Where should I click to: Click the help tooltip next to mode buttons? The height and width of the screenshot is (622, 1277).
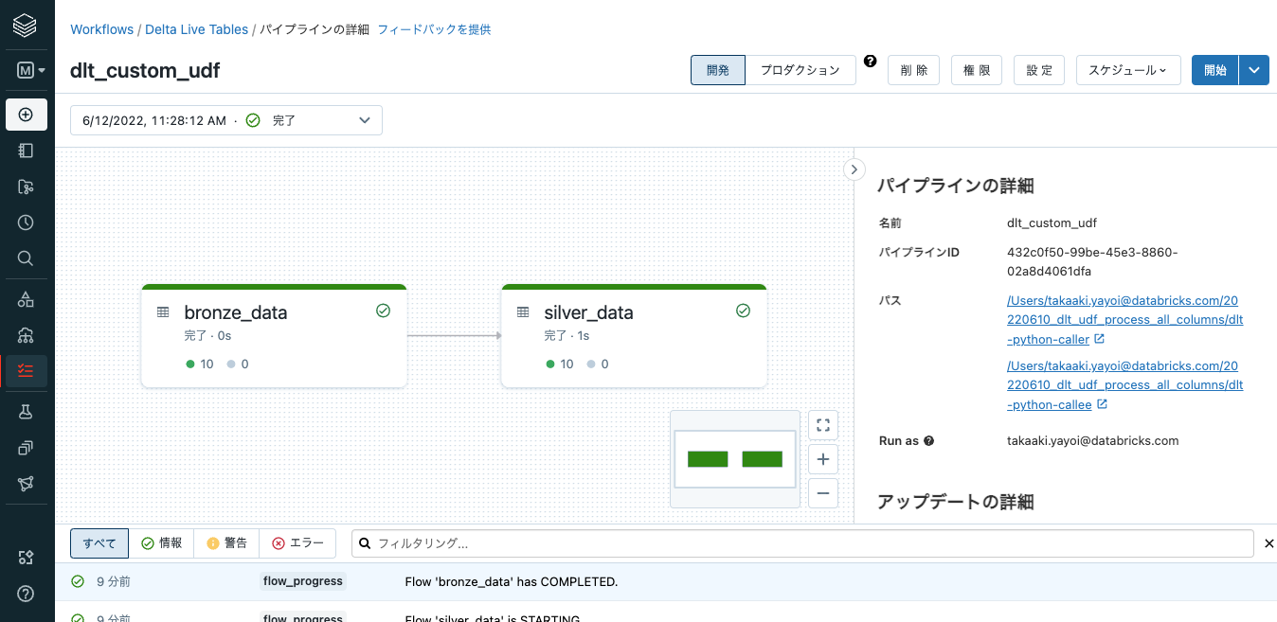(870, 61)
